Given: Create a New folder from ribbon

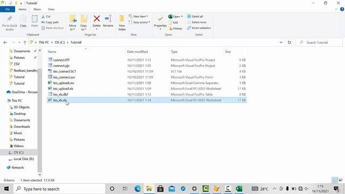Looking at the screenshot, I should tap(122, 23).
